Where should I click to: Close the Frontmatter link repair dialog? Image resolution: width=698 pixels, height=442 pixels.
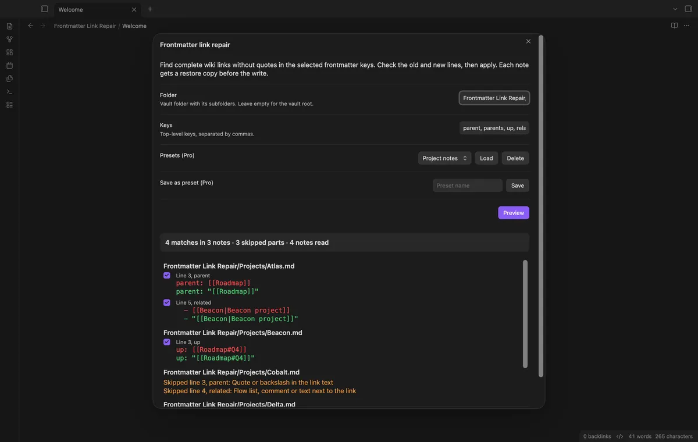coord(528,41)
